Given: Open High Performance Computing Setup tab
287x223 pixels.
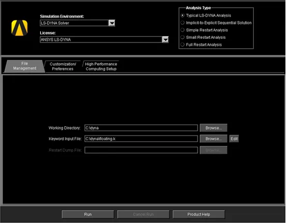Looking at the screenshot, I should [x=101, y=67].
